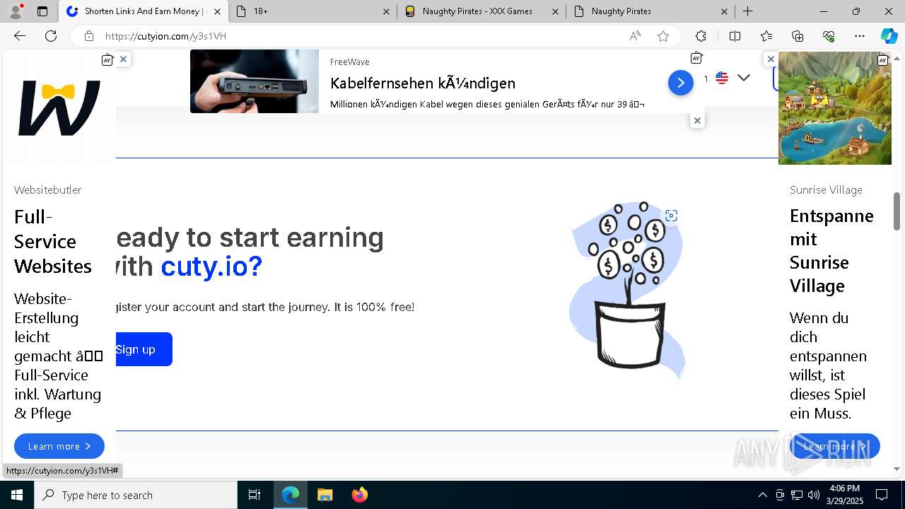Close the 18+ tab
The height and width of the screenshot is (509, 905).
pos(386,11)
